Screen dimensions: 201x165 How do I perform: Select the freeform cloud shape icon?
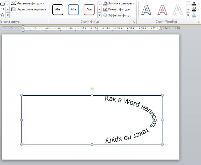point(3,10)
